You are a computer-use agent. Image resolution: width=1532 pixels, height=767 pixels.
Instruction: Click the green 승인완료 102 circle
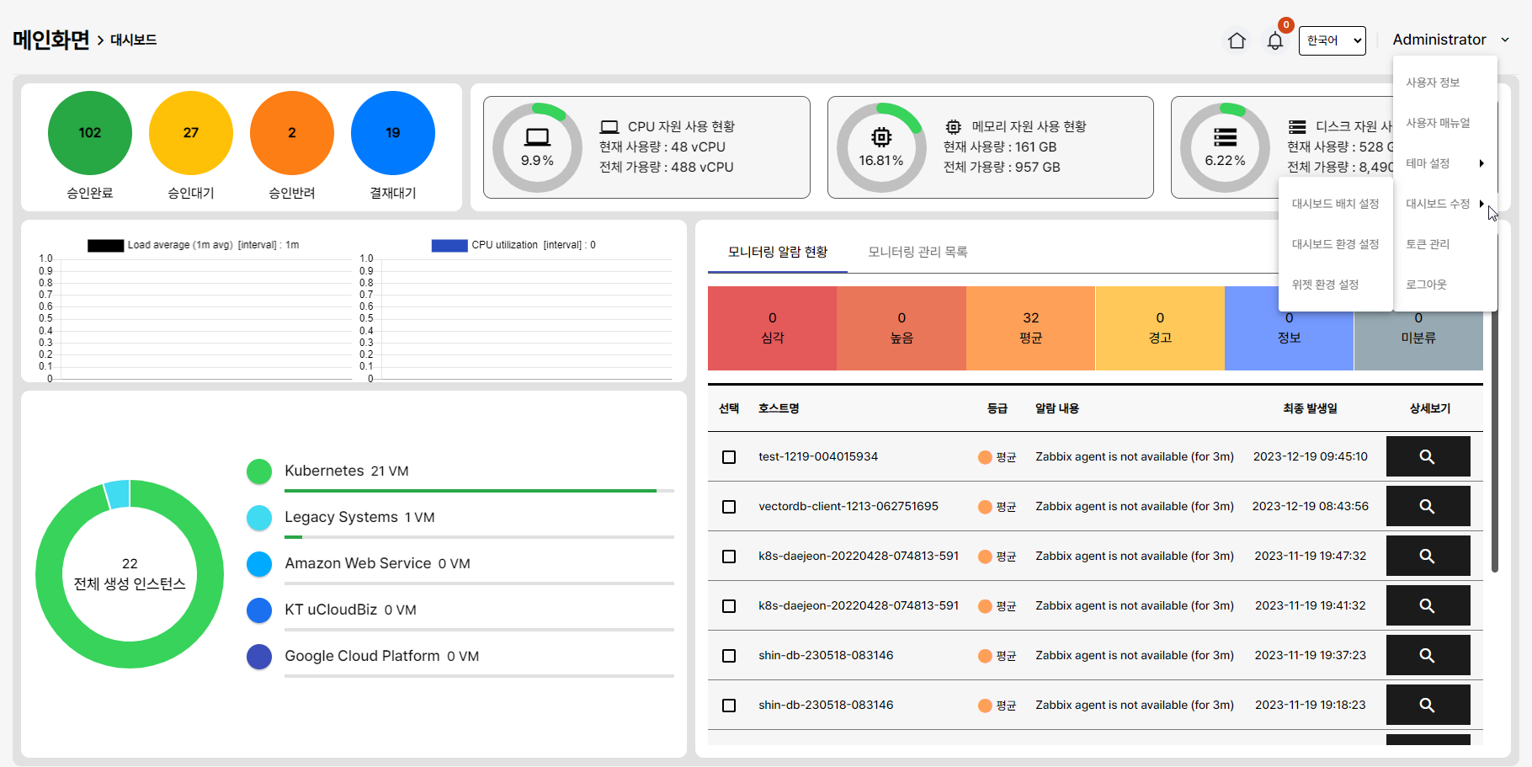pyautogui.click(x=90, y=133)
